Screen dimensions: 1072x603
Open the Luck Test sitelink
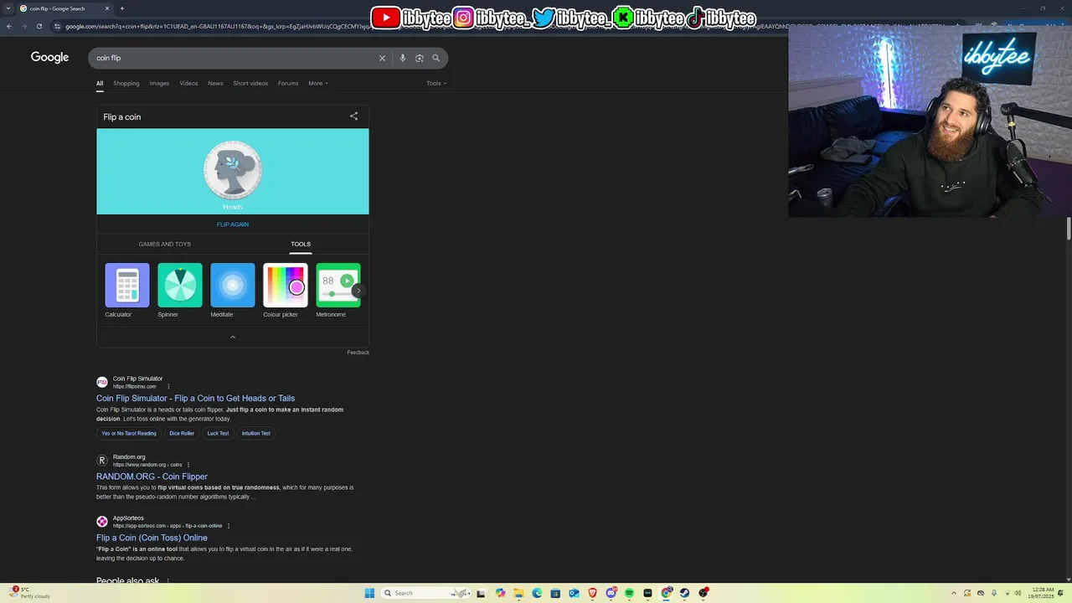[x=218, y=433]
